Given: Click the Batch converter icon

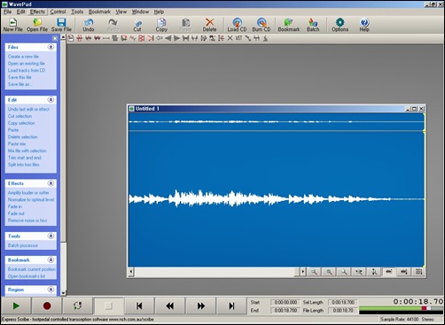Looking at the screenshot, I should click(313, 25).
